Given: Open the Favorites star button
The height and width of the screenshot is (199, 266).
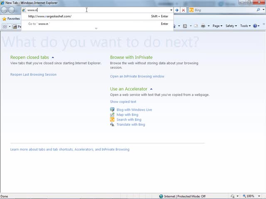Looking at the screenshot, I should tap(11, 19).
